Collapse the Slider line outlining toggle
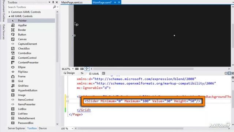234x132 pixels. click(67, 101)
